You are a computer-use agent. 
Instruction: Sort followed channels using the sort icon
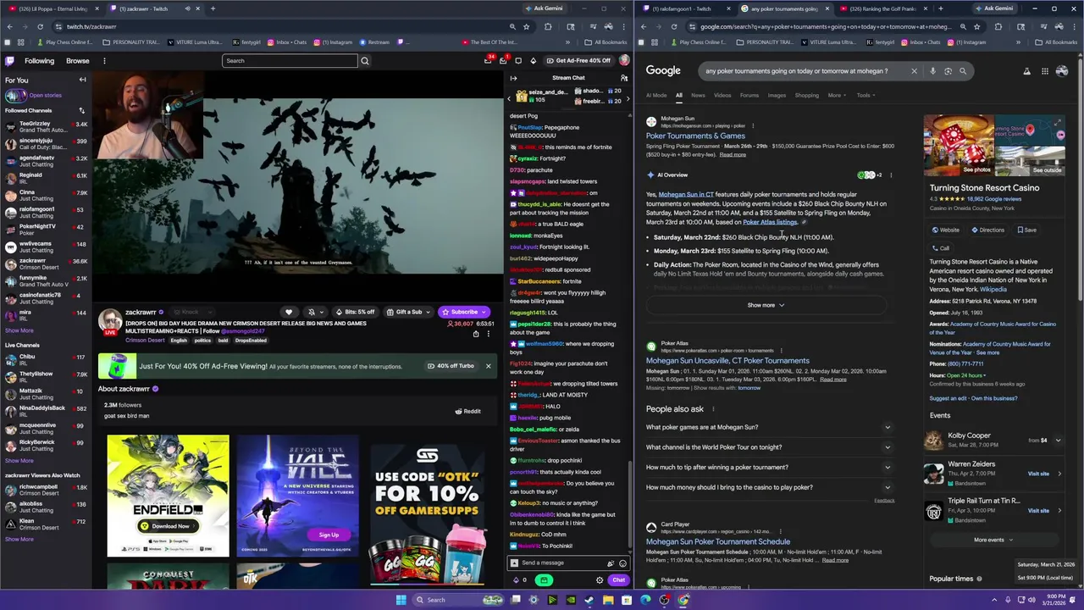click(82, 110)
